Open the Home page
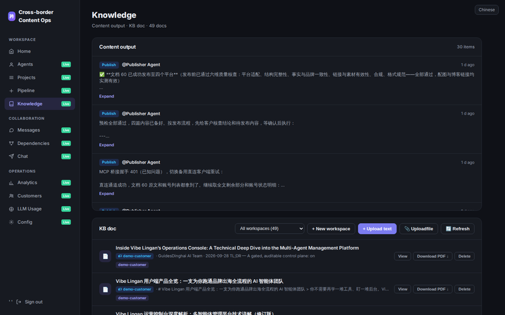 (x=40, y=52)
